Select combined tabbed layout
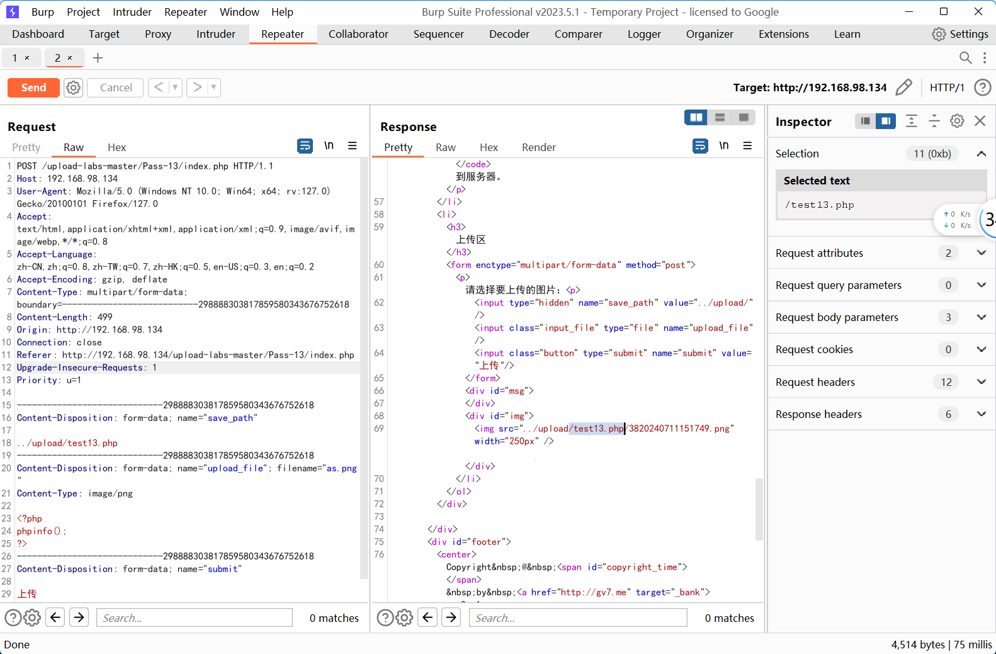The height and width of the screenshot is (654, 996). coord(744,118)
